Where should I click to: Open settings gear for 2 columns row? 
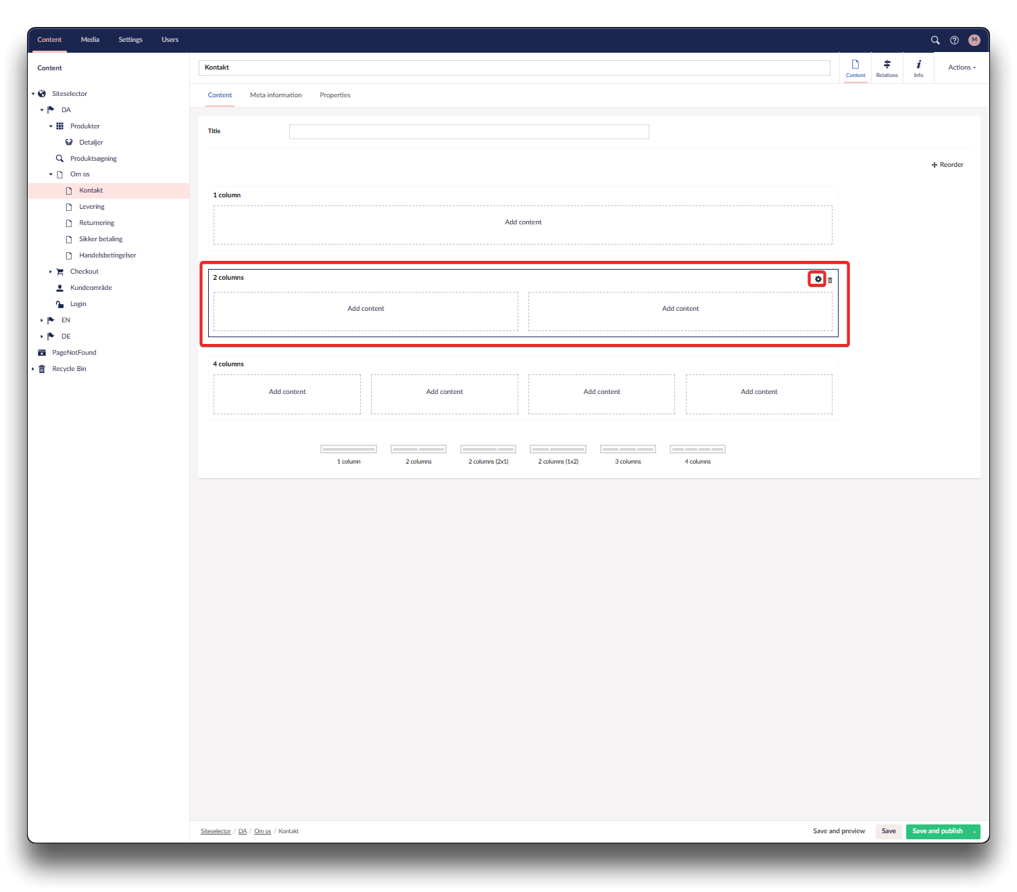click(x=818, y=279)
